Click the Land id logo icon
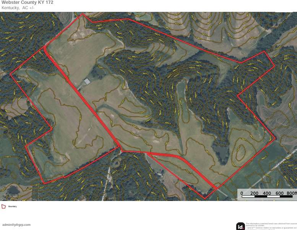The image size is (297, 230). (240, 227)
